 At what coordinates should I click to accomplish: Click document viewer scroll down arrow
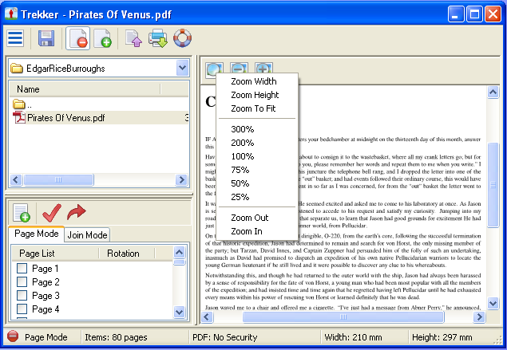(493, 304)
